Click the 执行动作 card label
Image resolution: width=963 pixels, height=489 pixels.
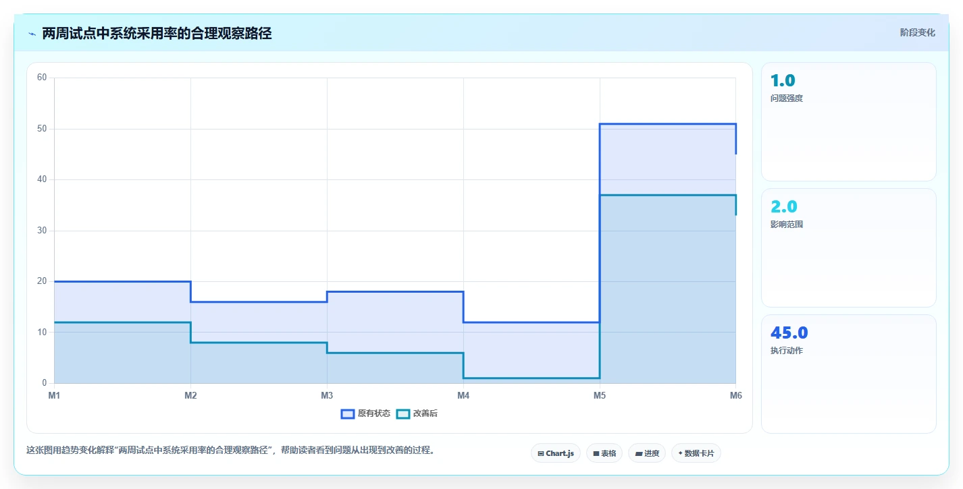(x=787, y=350)
